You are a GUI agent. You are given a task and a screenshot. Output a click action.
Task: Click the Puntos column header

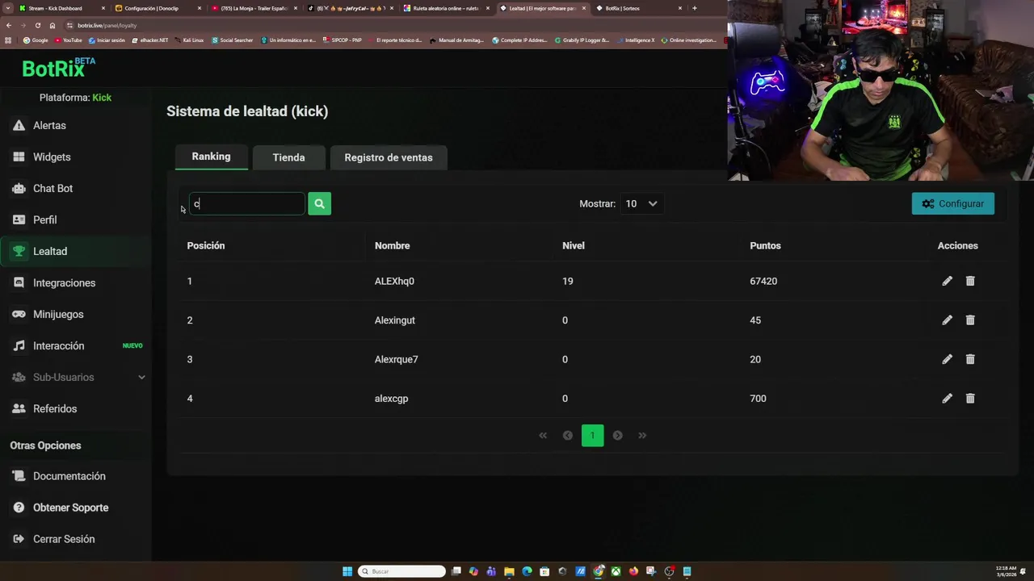765,246
